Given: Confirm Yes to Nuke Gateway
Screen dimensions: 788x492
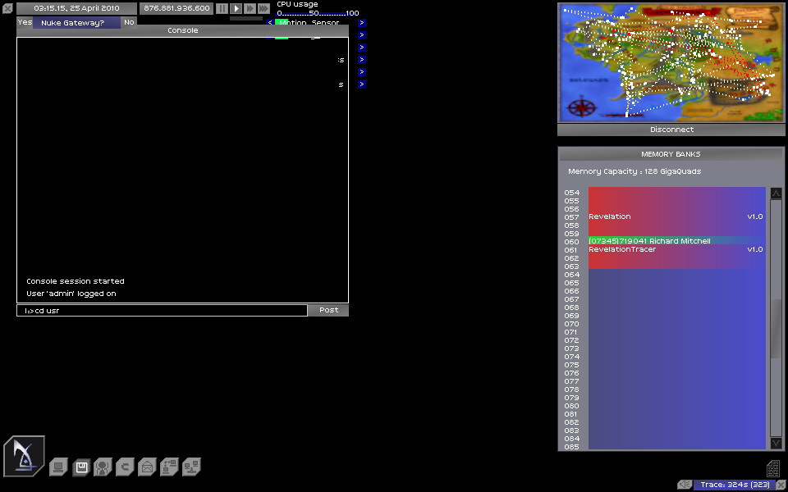Looking at the screenshot, I should [x=25, y=23].
